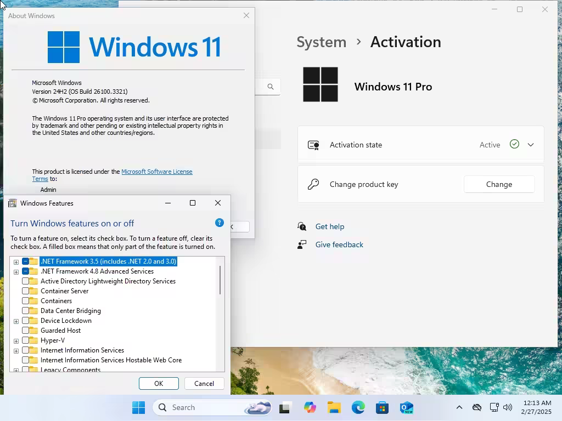This screenshot has width=562, height=421.
Task: Expand the Hyper-V tree node
Action: 16,341
